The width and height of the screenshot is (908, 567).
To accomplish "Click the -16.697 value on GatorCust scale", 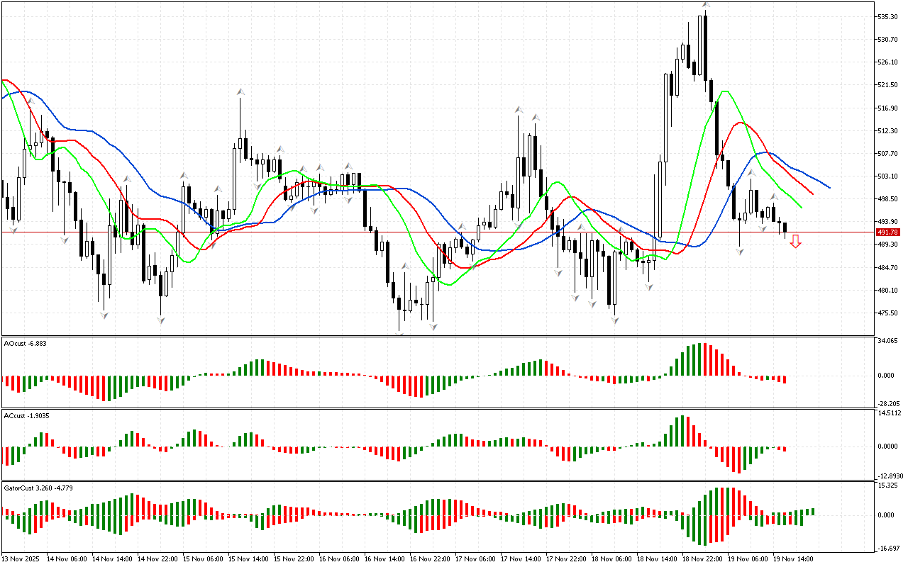I will click(889, 549).
